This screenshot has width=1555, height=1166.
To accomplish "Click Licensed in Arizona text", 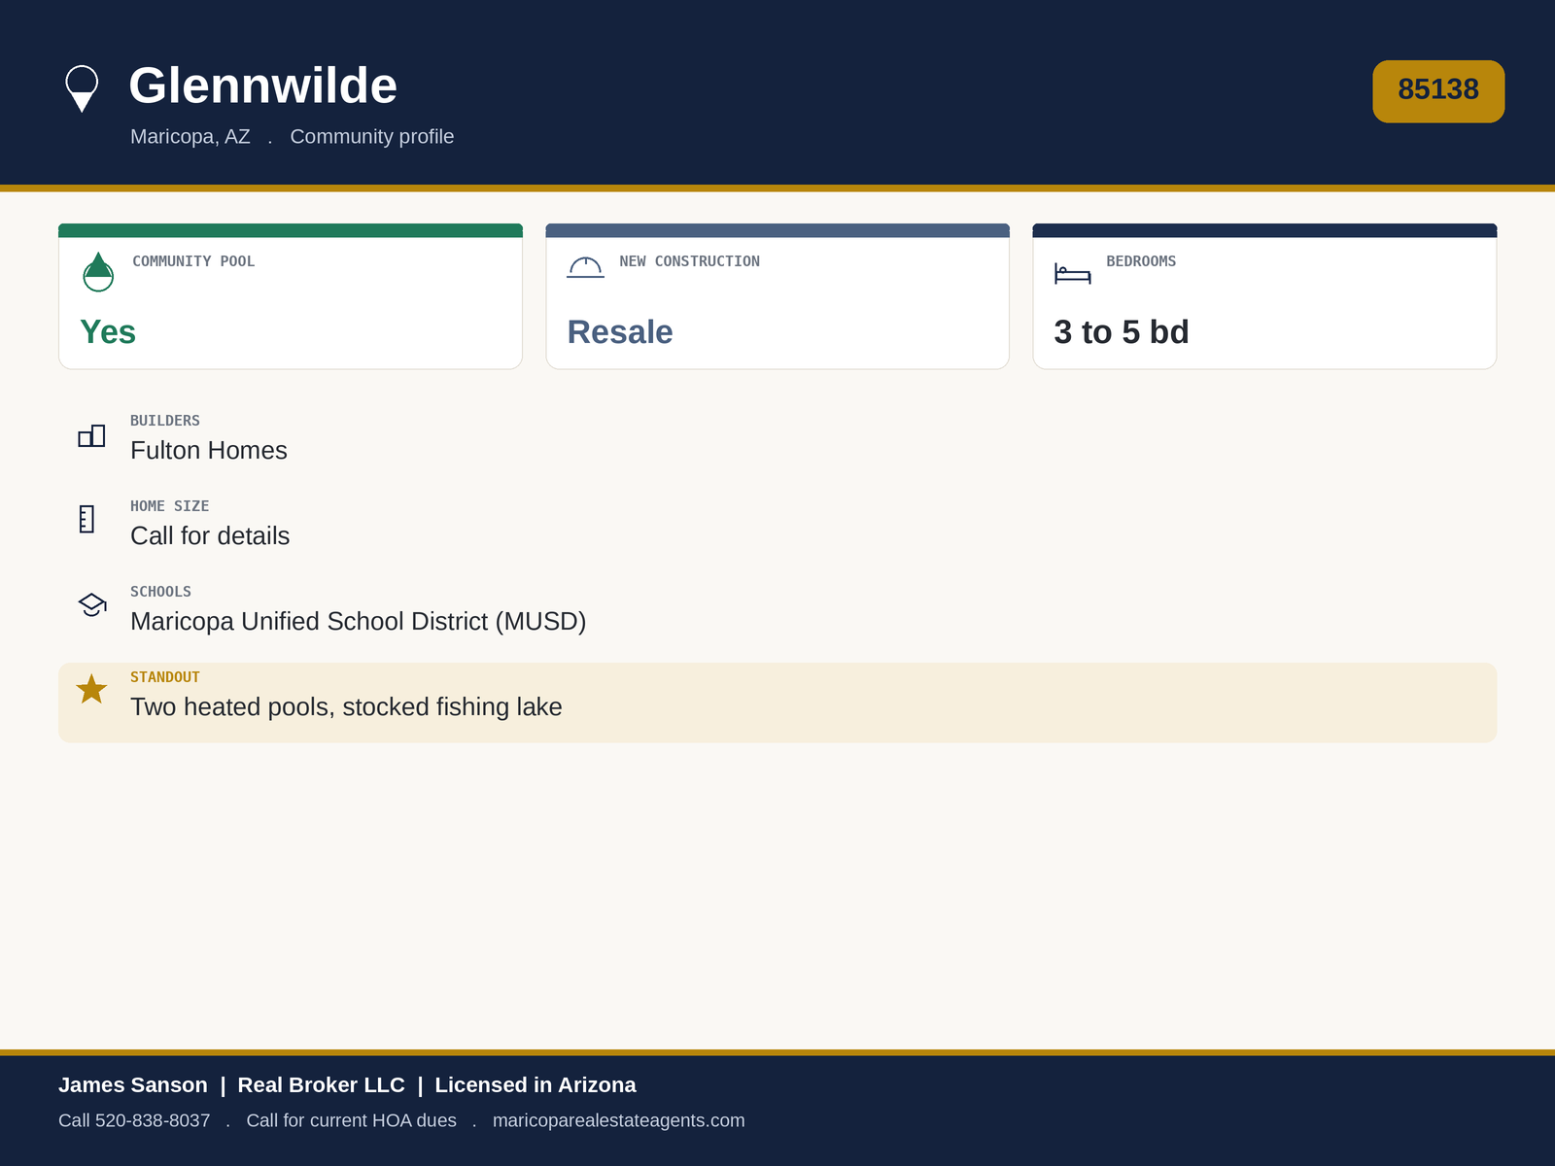I will [x=536, y=1085].
